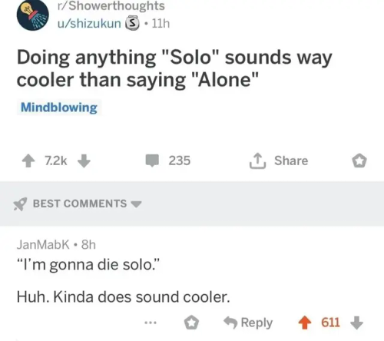Click u/shizukun's S badge icon
Image resolution: width=384 pixels, height=341 pixels.
click(x=132, y=24)
